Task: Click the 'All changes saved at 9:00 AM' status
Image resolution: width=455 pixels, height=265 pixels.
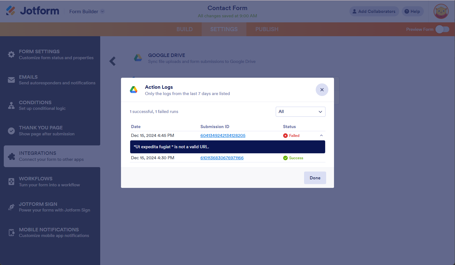Action: (227, 16)
